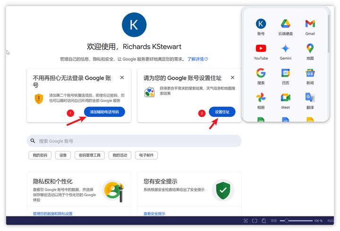
Task: Open Google Drive from the apps panel
Action: pyautogui.click(x=285, y=24)
